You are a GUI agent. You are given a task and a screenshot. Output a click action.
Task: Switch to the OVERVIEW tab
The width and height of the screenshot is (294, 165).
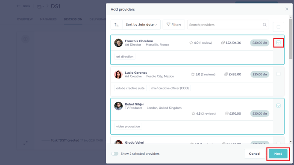coord(25,19)
